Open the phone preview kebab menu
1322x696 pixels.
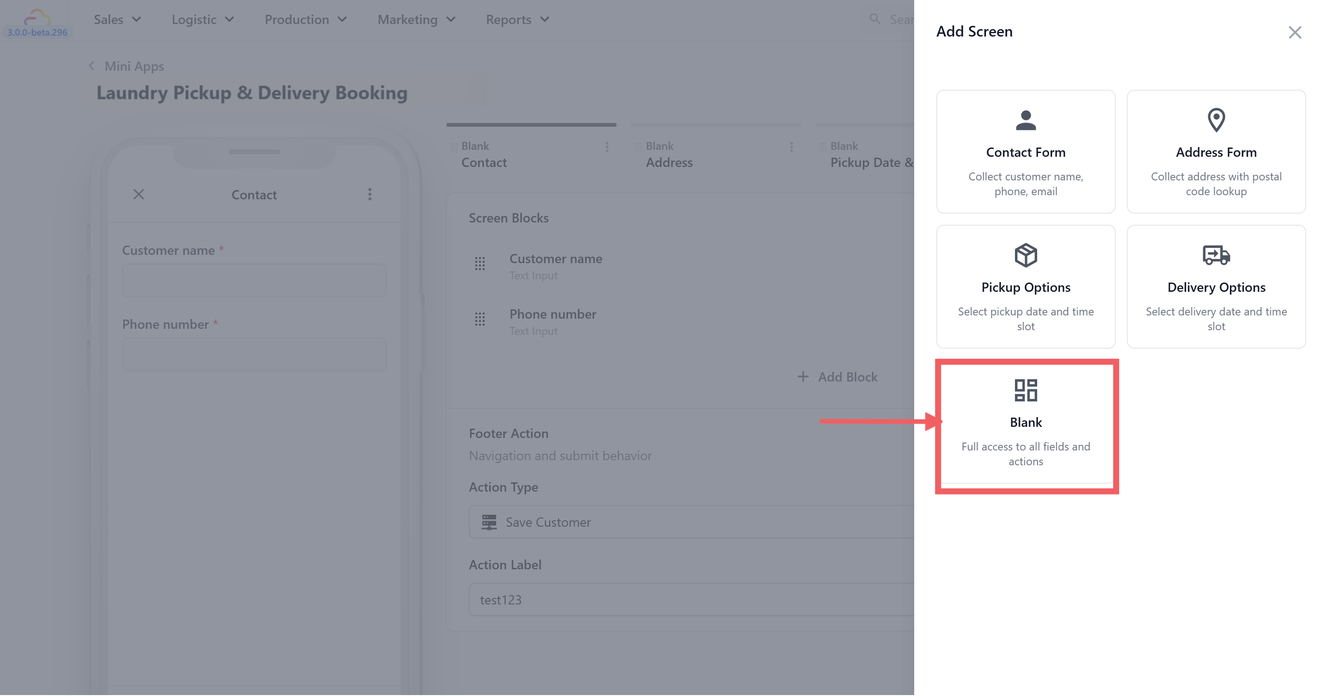tap(369, 194)
